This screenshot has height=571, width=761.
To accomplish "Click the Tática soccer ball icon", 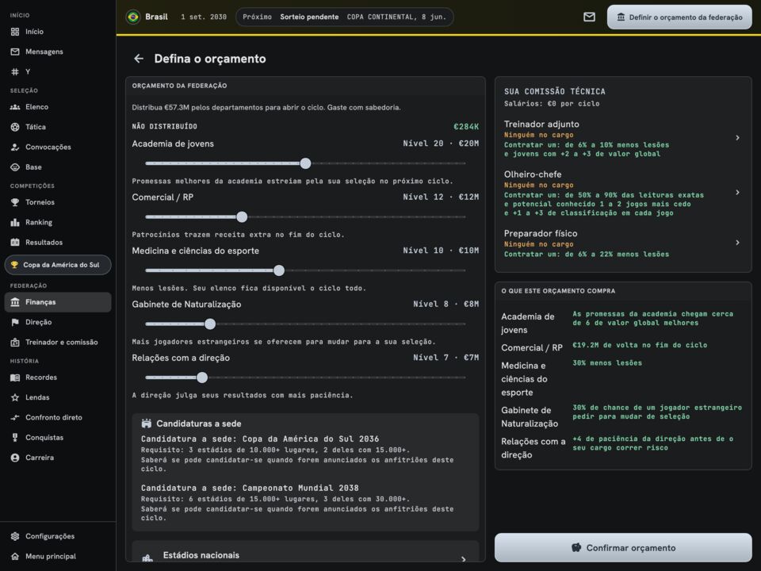I will click(15, 127).
